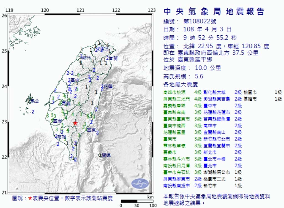Viewport: 284px width, 208px height.
Task: Click the 宜蘭縣宜蘭市 2級 entry
Action: 222,146
